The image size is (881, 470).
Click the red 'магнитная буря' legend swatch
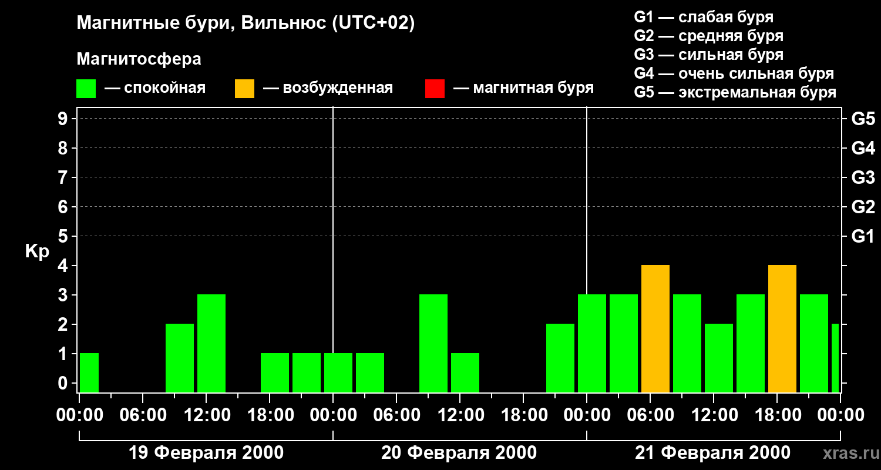435,88
